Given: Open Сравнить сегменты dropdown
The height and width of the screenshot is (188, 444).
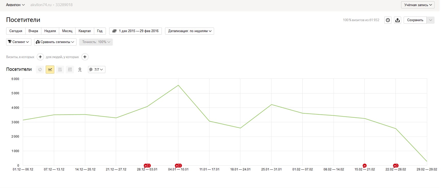Looking at the screenshot, I should (55, 42).
